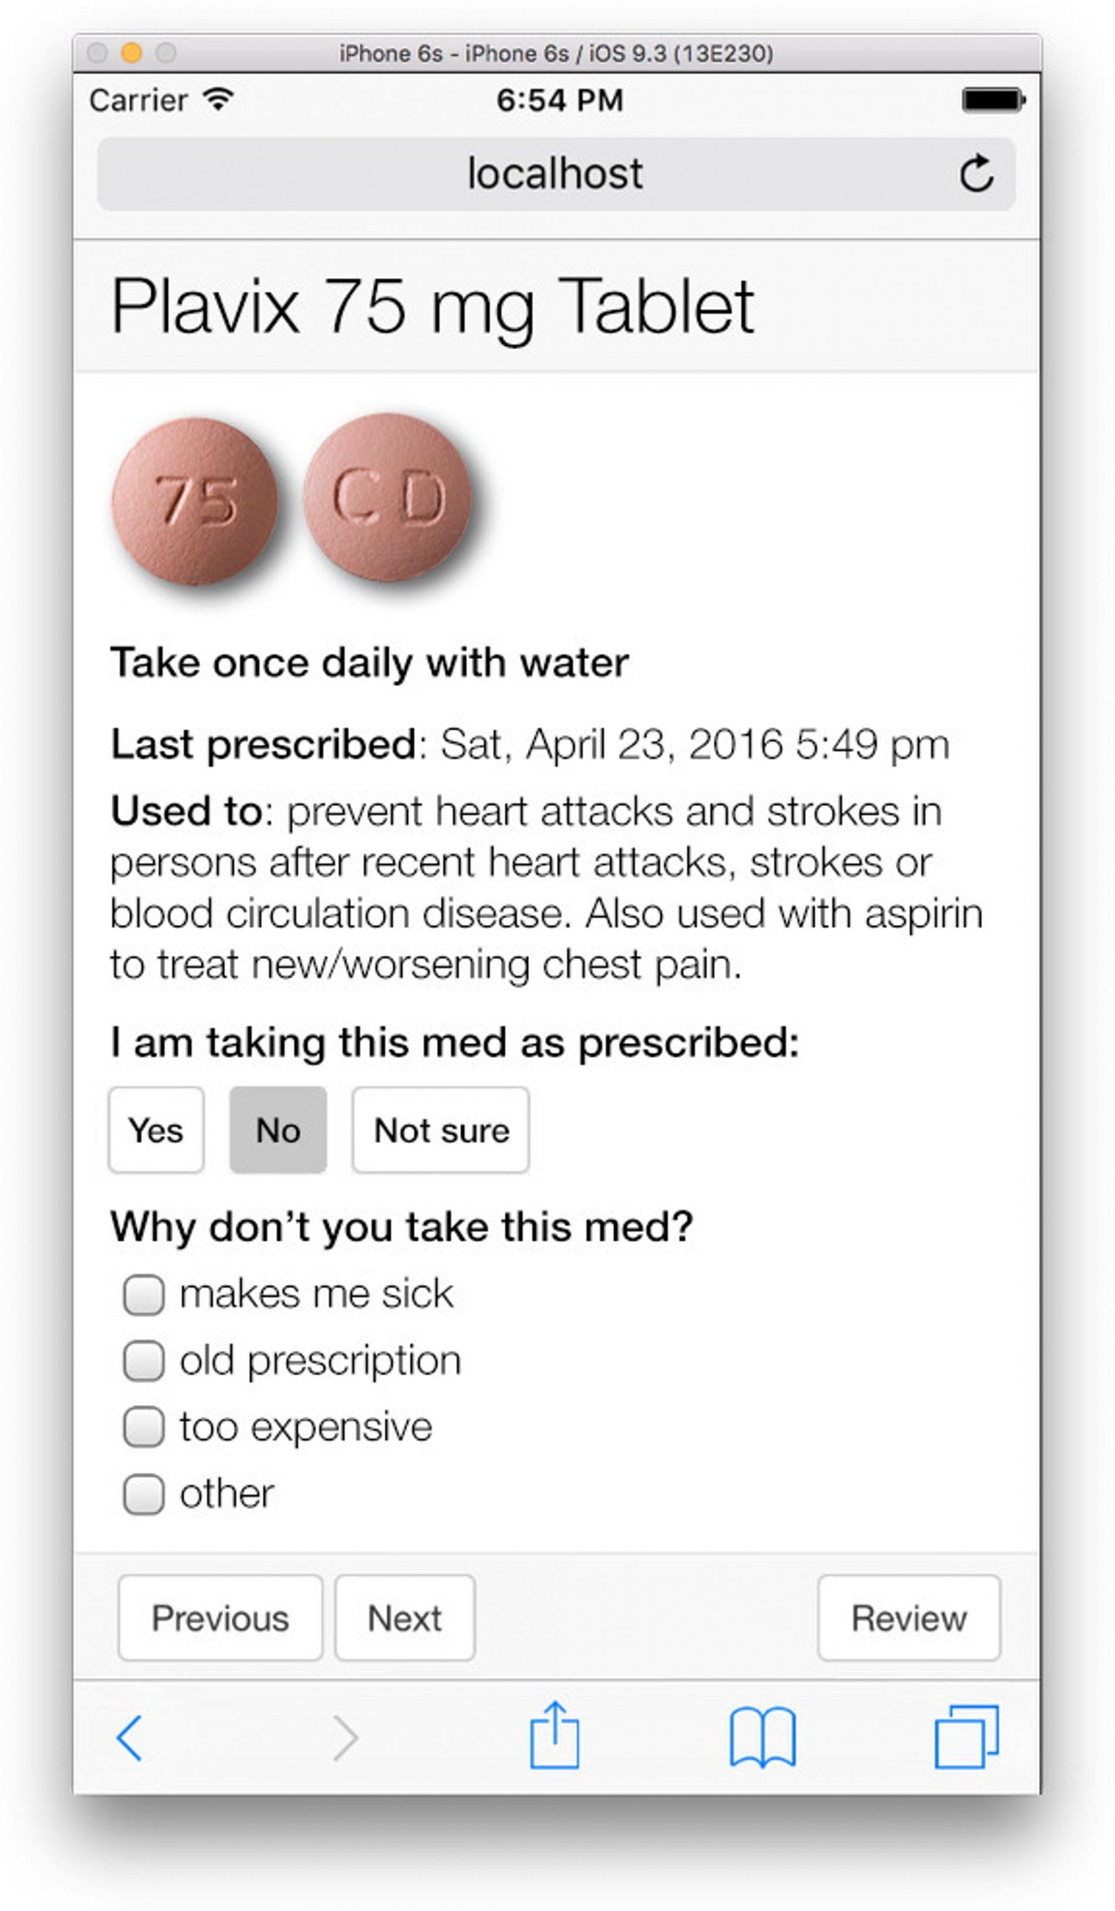
Task: Click the yellow minimize window button
Action: click(x=131, y=53)
